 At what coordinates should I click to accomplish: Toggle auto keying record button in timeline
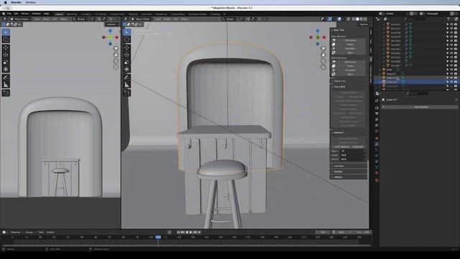tap(170, 232)
